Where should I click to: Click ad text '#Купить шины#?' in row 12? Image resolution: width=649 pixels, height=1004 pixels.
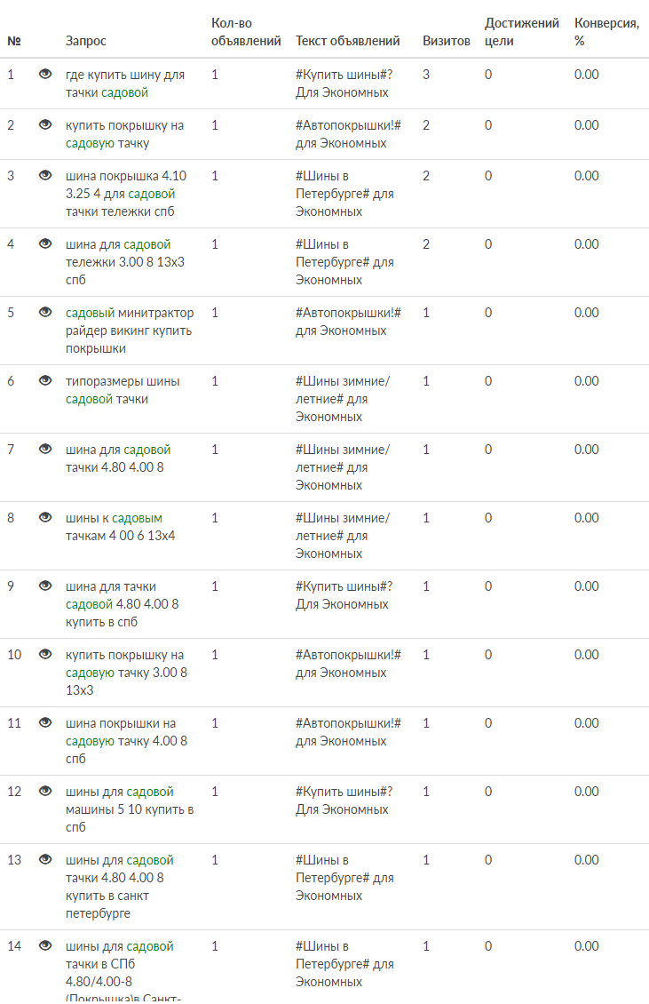pyautogui.click(x=344, y=792)
